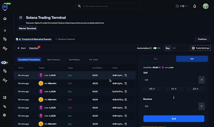This screenshot has height=127, width=214.
Task: Open the PnL Cards tab
Action: (93, 60)
